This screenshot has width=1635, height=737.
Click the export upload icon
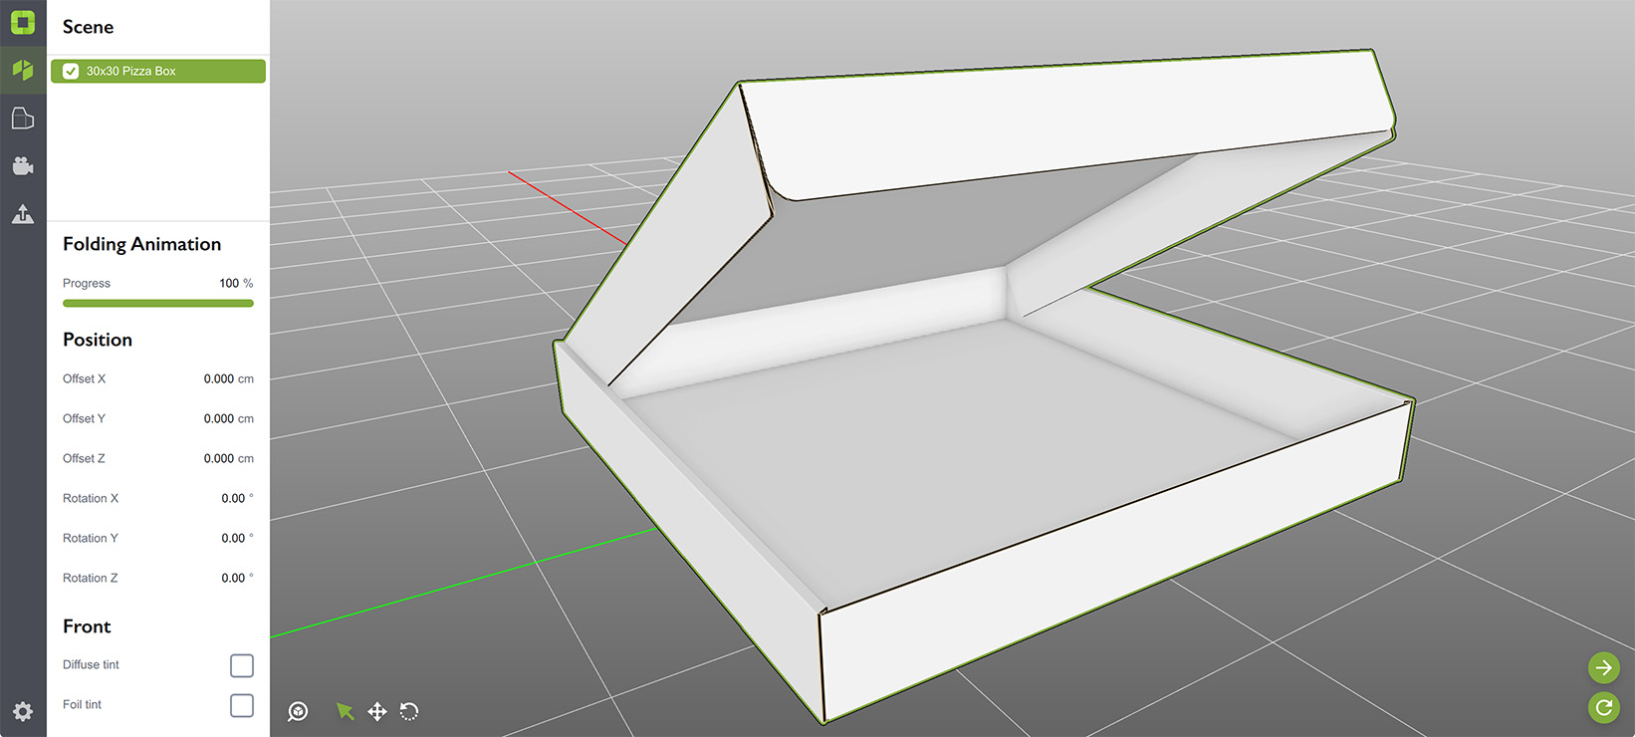pyautogui.click(x=23, y=214)
